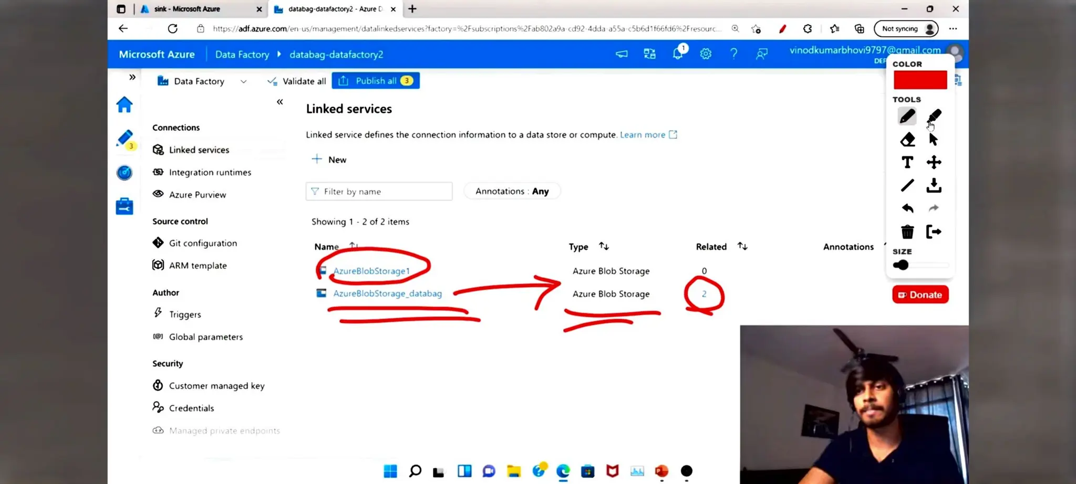This screenshot has width=1076, height=484.
Task: Click the Donate button
Action: click(x=920, y=294)
